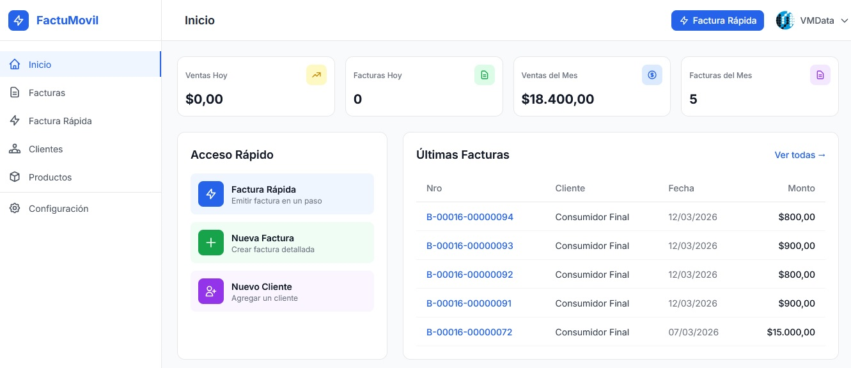Open Inicio in the sidebar menu

pos(80,65)
